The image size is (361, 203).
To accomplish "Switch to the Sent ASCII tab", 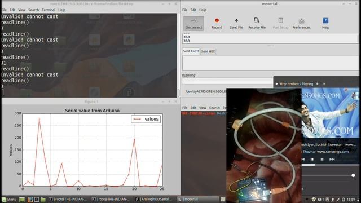I will coord(191,51).
